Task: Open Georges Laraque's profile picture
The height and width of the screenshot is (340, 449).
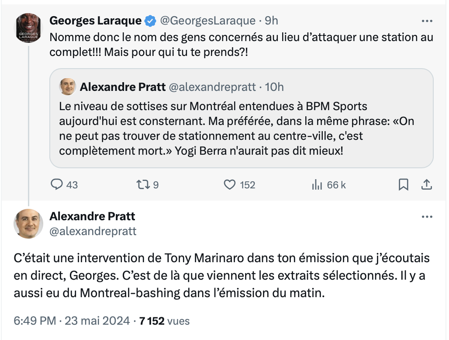Action: coord(29,28)
